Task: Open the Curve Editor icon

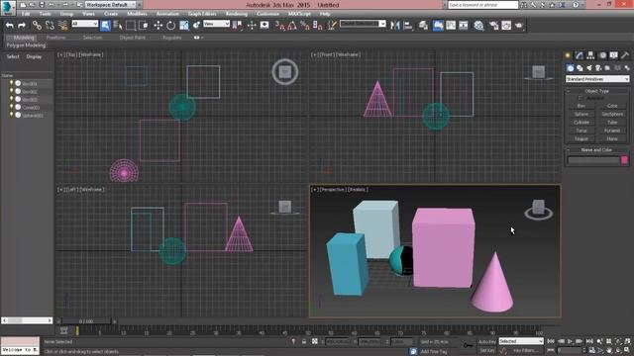Action: coord(451,26)
